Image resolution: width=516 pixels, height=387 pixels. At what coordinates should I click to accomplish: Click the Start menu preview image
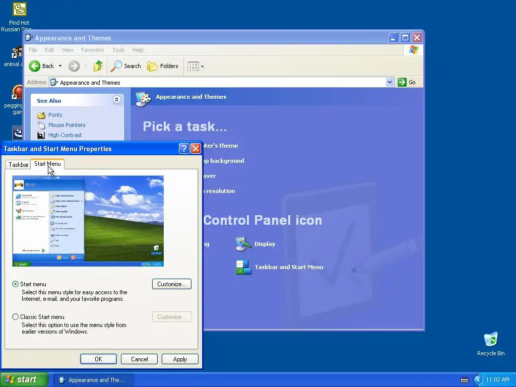[88, 221]
